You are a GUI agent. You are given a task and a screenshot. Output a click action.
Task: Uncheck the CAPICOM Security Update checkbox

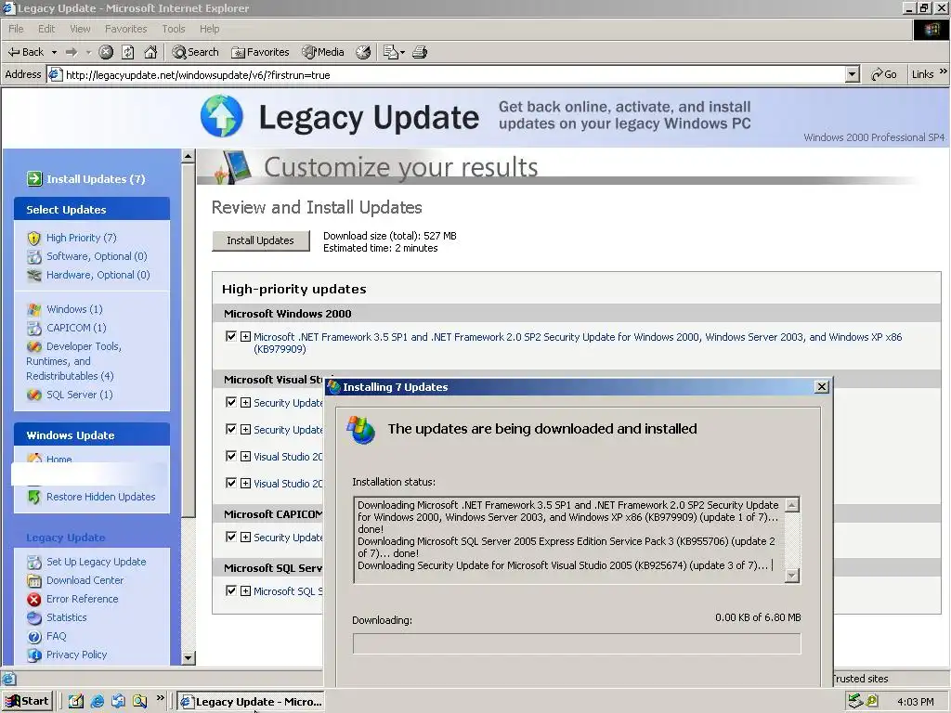230,537
